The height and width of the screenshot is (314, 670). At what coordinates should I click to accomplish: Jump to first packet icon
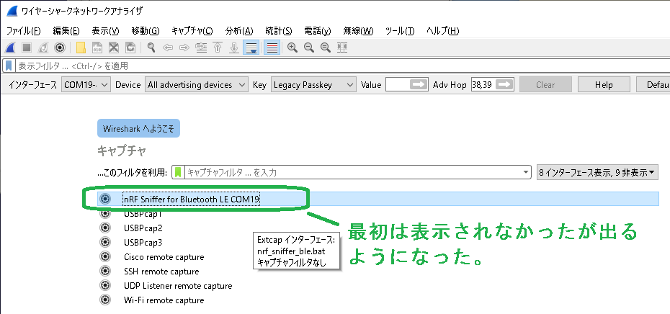[218, 48]
